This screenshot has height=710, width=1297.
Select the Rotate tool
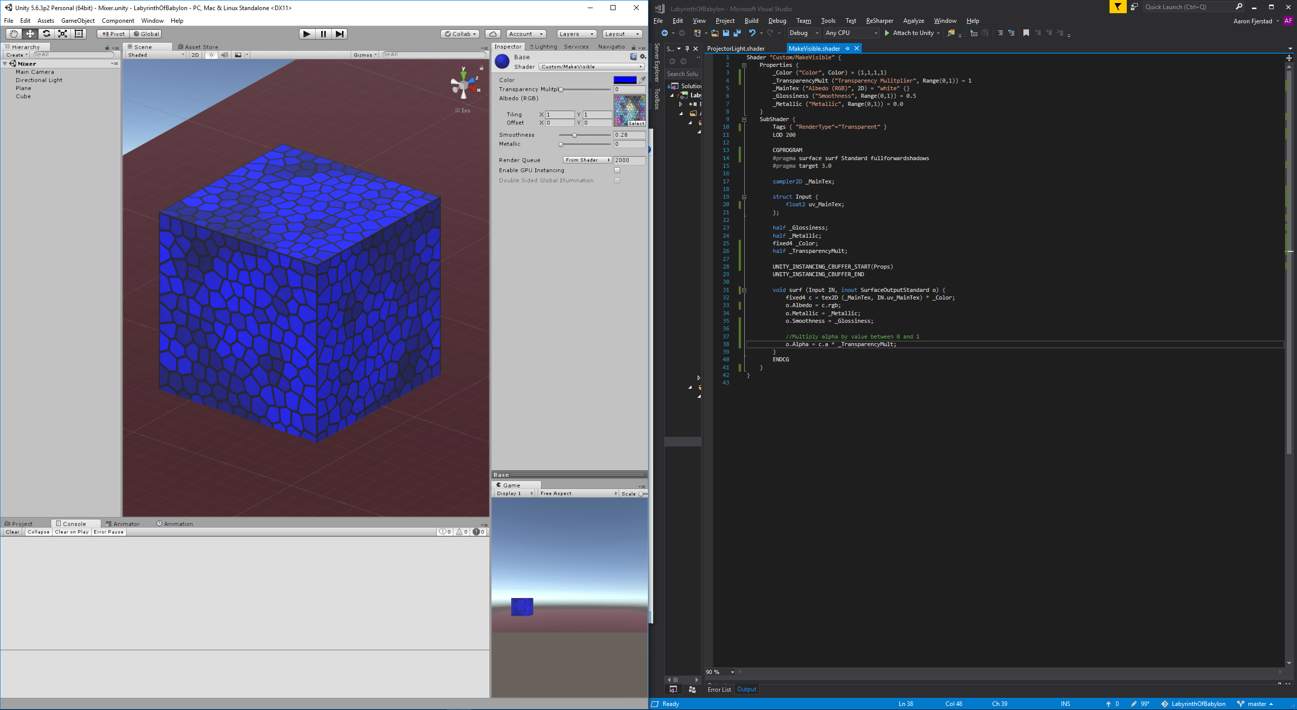[x=47, y=34]
